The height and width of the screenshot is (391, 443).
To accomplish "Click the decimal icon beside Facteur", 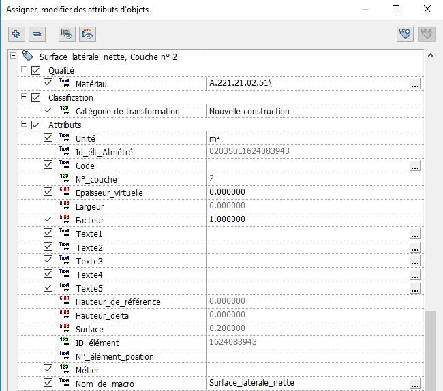I will [65, 219].
